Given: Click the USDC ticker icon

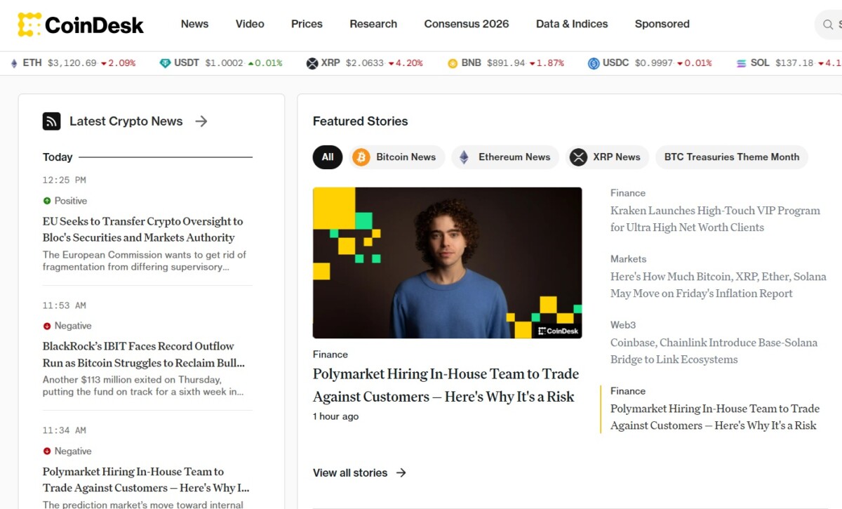Looking at the screenshot, I should coord(594,63).
